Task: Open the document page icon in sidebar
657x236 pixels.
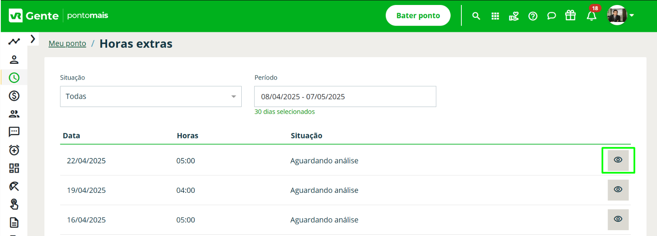Action: click(14, 223)
